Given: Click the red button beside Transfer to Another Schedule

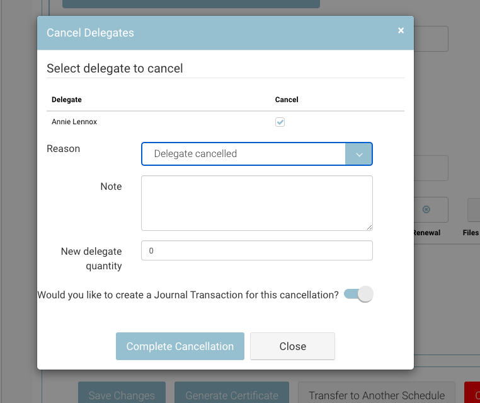Looking at the screenshot, I should point(472,394).
